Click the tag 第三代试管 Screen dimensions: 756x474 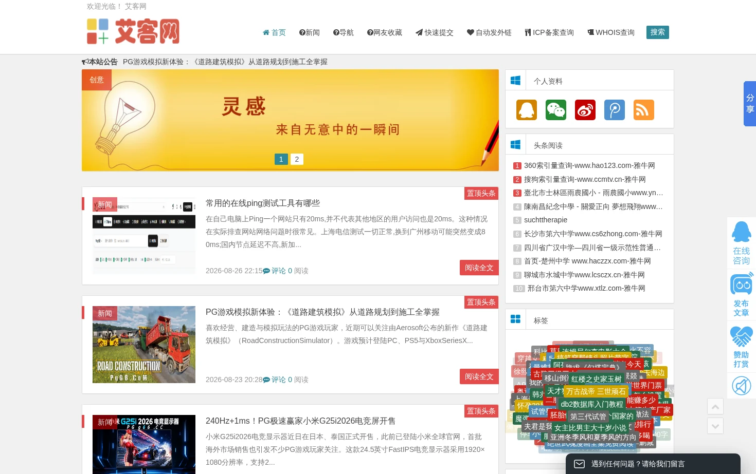(x=588, y=416)
